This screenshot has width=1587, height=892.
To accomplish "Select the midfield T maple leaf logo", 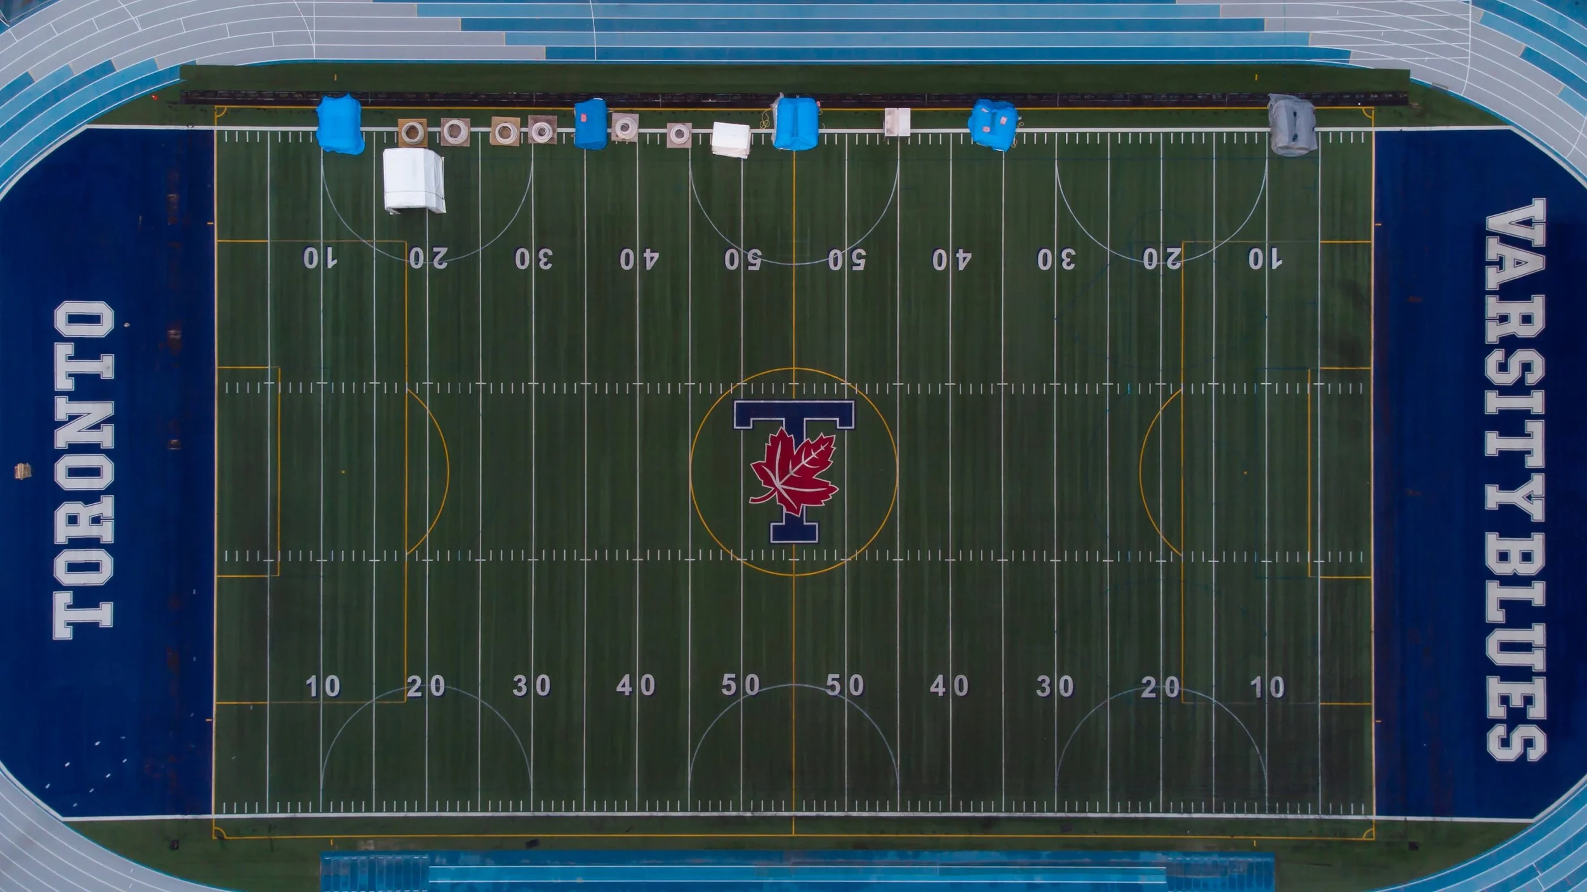I will tap(794, 471).
